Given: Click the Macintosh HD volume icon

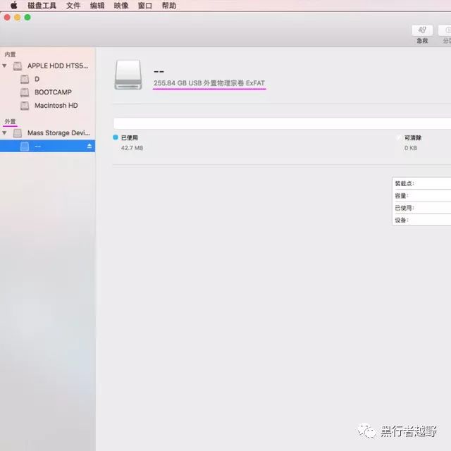Looking at the screenshot, I should click(x=25, y=106).
